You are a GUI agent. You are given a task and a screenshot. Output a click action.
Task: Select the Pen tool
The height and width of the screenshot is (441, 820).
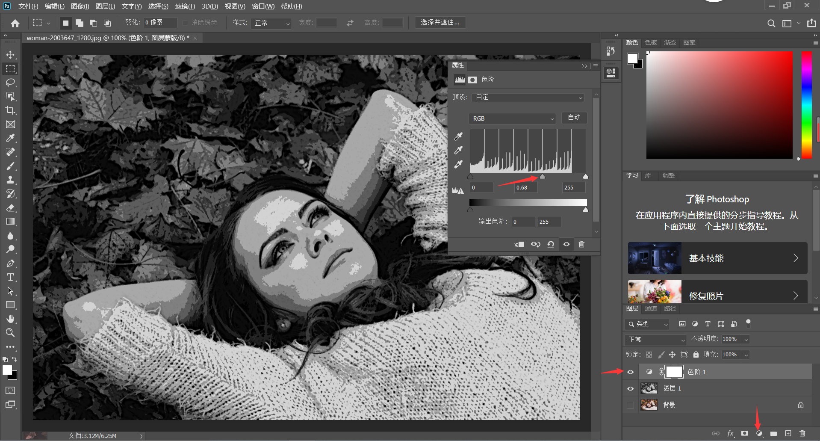tap(11, 263)
